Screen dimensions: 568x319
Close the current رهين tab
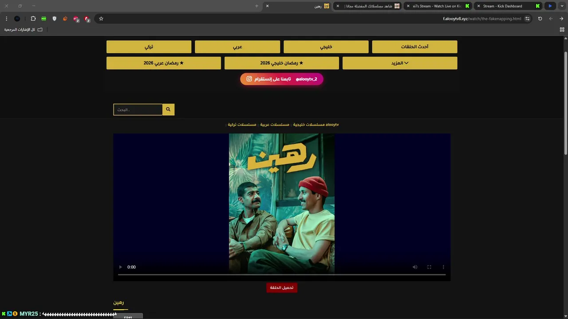tap(267, 6)
